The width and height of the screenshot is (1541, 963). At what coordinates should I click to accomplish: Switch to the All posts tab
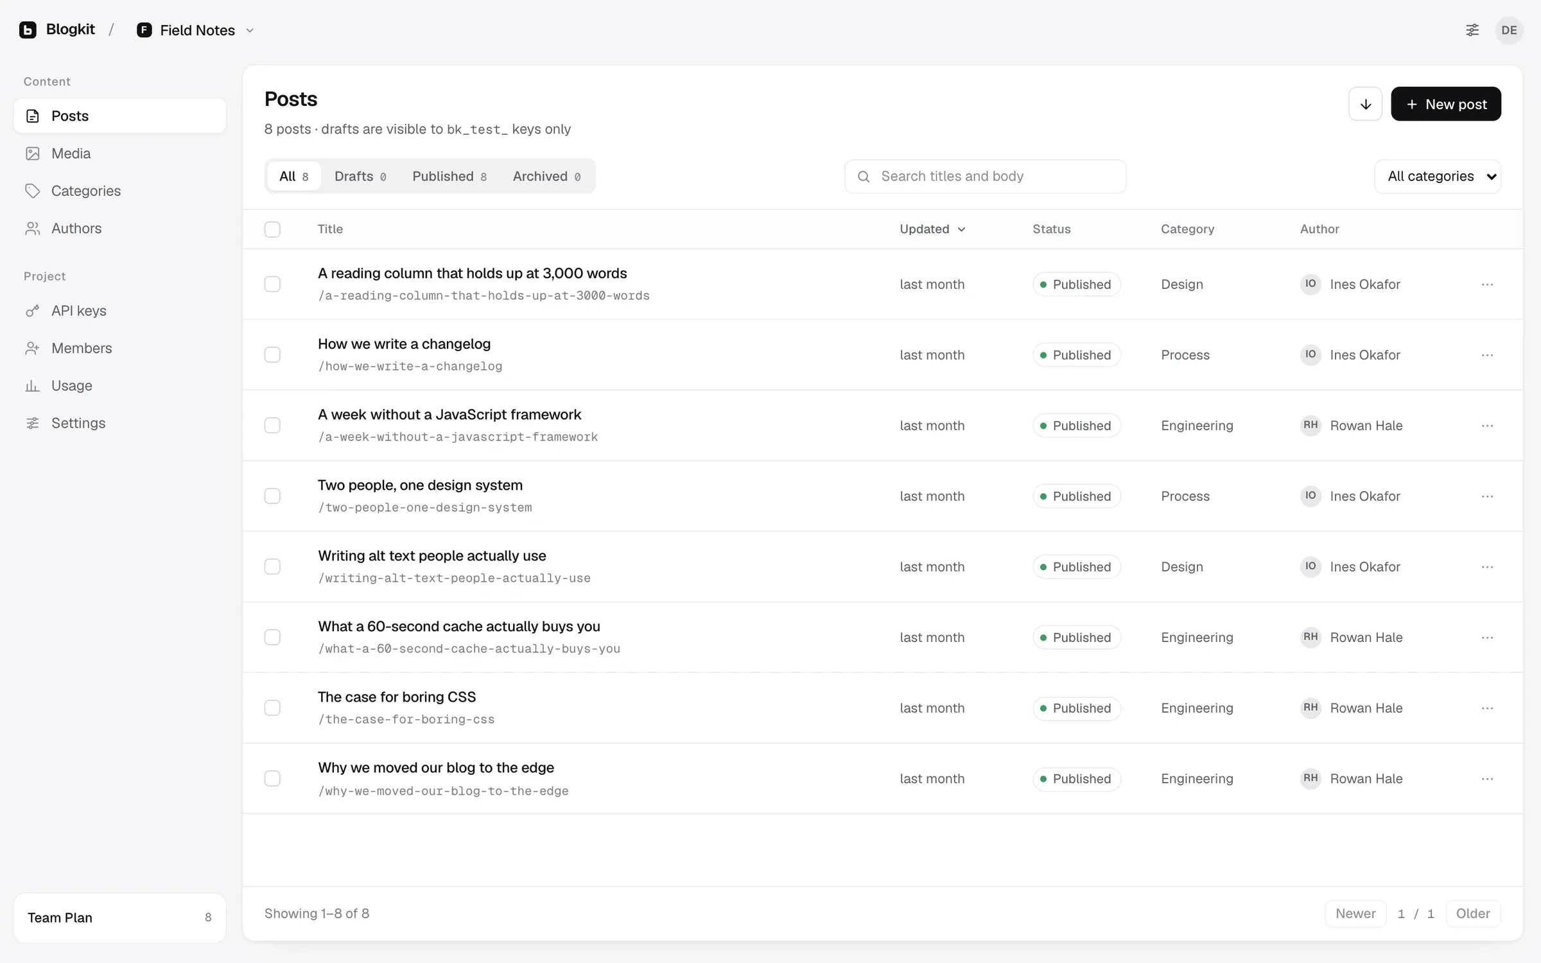294,177
